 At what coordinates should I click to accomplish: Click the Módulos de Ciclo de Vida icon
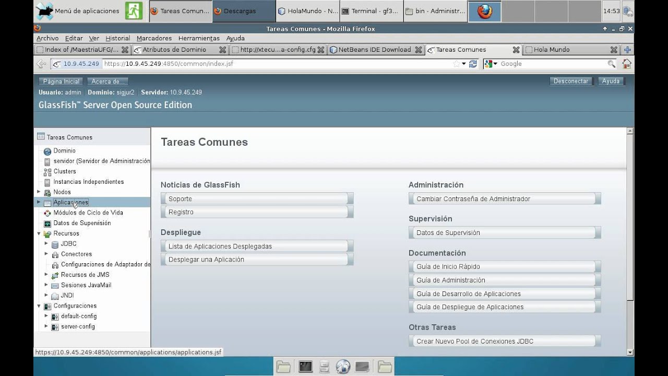47,213
